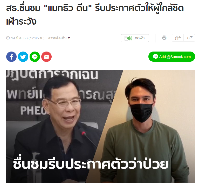Decrease font size with ก down-arrow
Viewport: 199px width, 187px height.
[189, 38]
